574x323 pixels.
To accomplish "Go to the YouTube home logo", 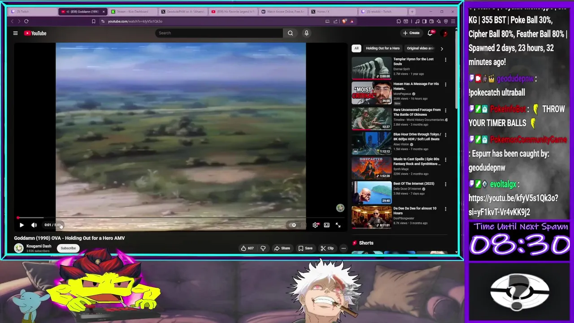I will pos(35,33).
